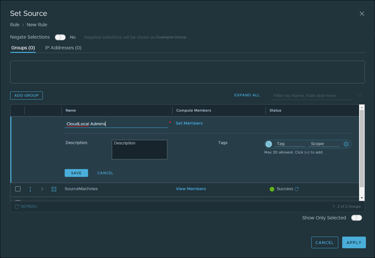Toggle Negate Selections switch
The height and width of the screenshot is (258, 375).
(60, 37)
